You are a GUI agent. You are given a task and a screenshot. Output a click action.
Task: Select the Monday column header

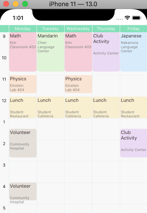23,29
